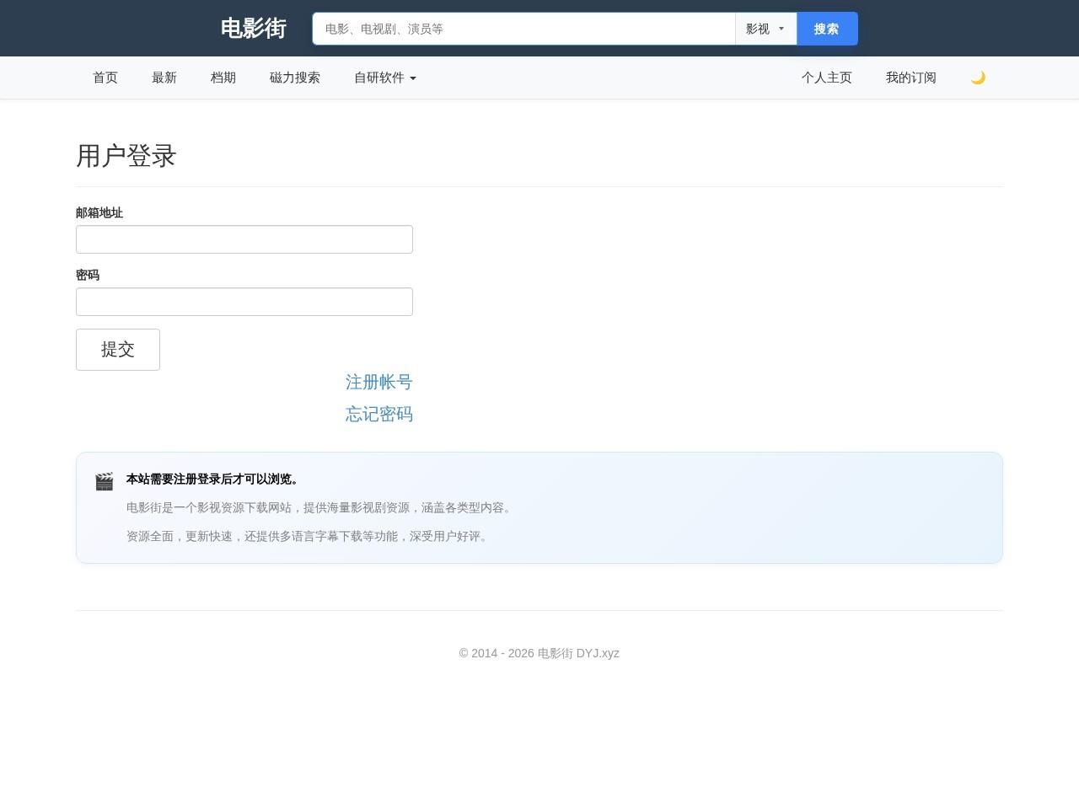Click the blue 搜索 button

(x=827, y=29)
